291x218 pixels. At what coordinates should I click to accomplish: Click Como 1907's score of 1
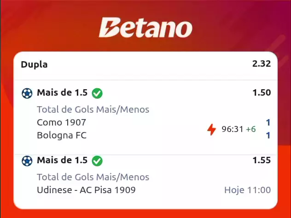pyautogui.click(x=268, y=122)
